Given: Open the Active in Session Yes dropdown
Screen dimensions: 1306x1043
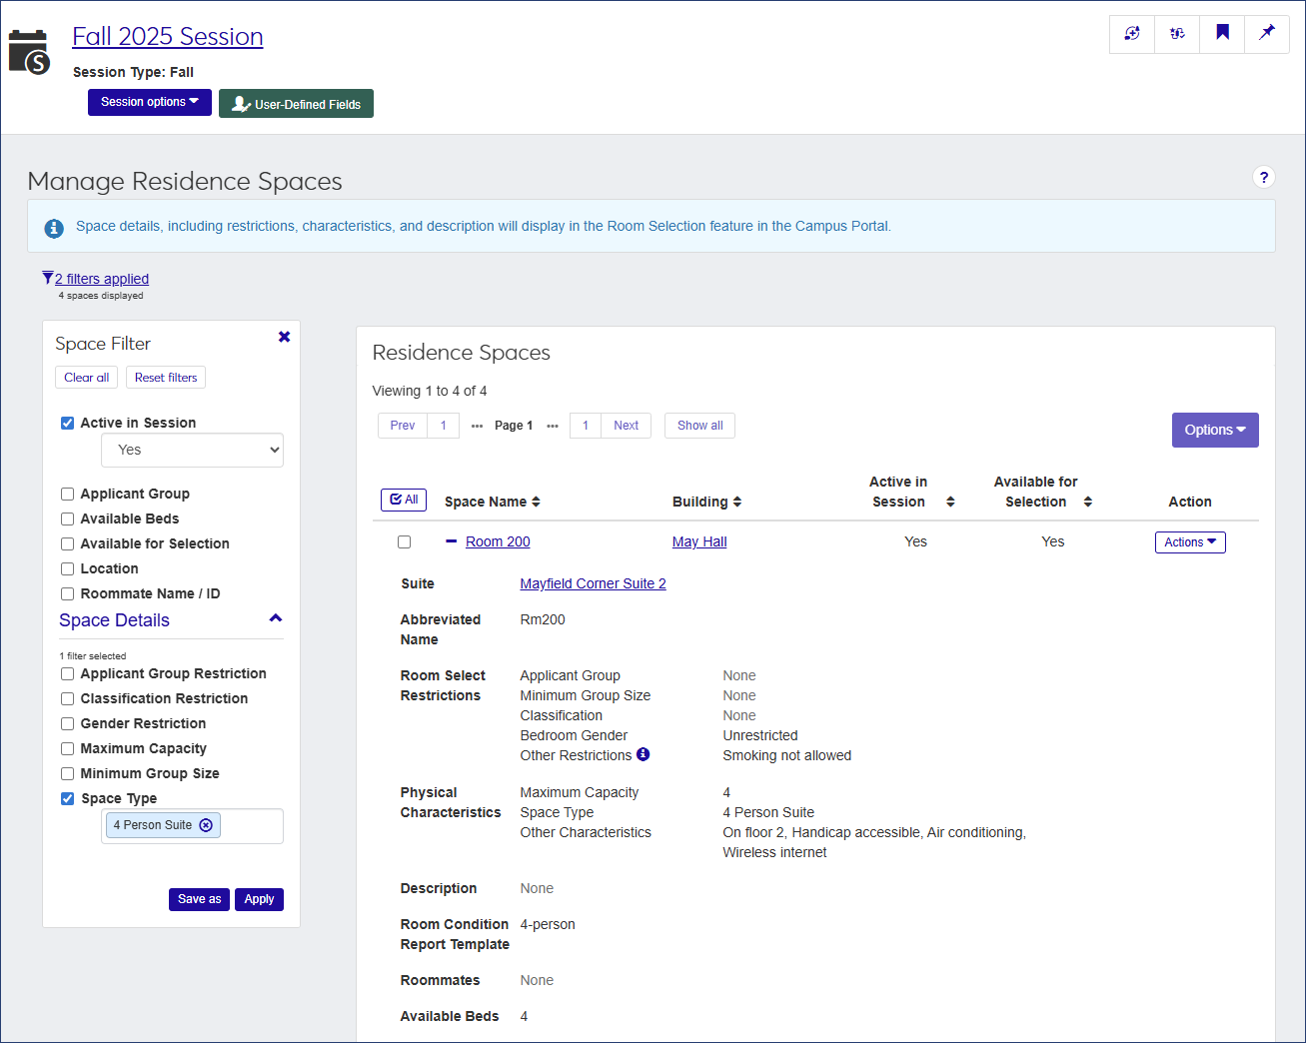Looking at the screenshot, I should coord(192,450).
